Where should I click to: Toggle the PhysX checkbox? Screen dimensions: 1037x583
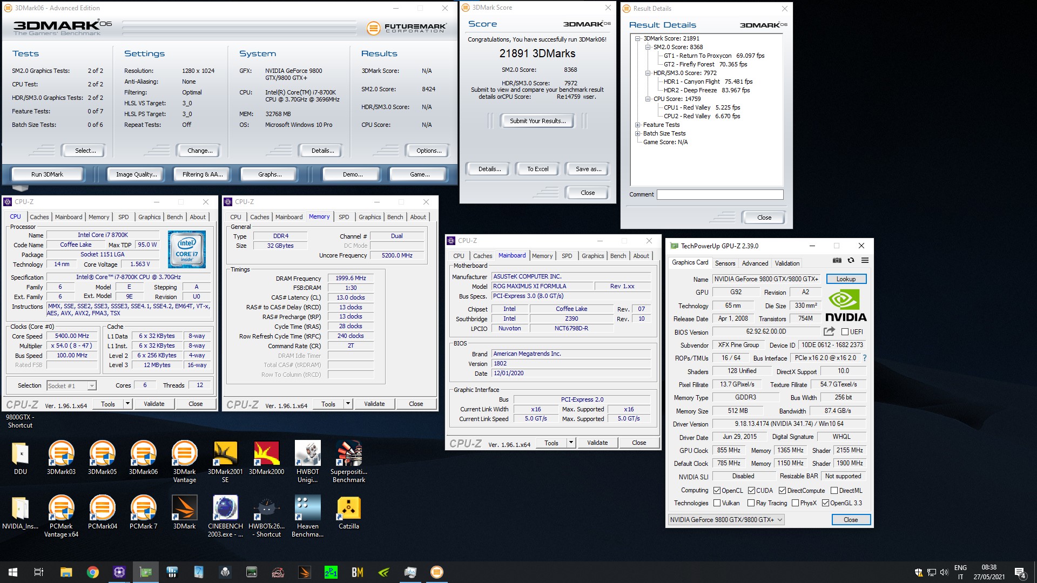(x=795, y=503)
